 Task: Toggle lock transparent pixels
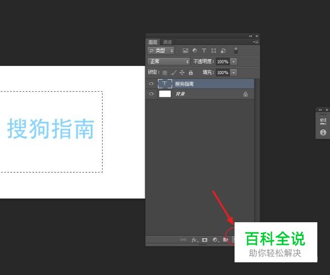(165, 73)
